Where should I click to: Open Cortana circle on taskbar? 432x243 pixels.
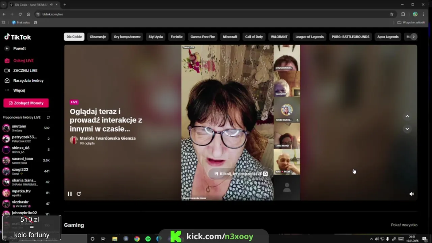point(92,239)
